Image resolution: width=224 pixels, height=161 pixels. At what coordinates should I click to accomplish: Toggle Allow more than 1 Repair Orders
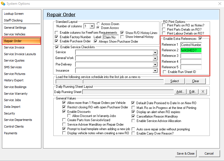pyautogui.click(x=64, y=103)
